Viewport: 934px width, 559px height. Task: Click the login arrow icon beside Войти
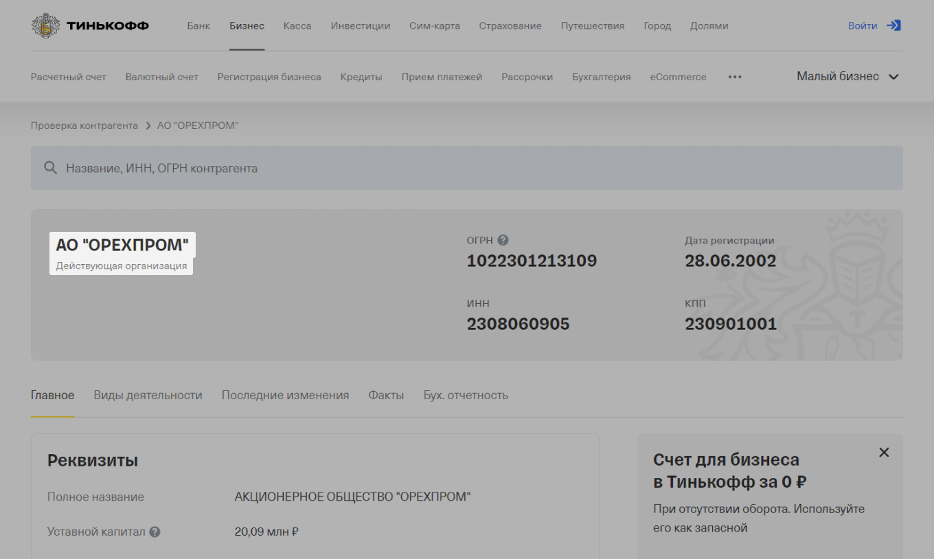coord(893,25)
